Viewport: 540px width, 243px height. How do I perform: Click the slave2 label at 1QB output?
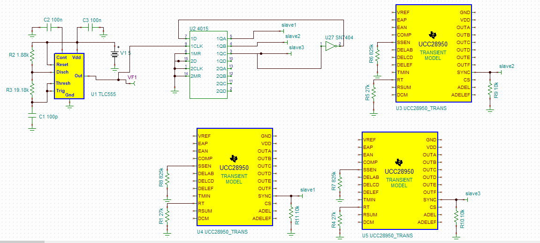click(x=293, y=36)
